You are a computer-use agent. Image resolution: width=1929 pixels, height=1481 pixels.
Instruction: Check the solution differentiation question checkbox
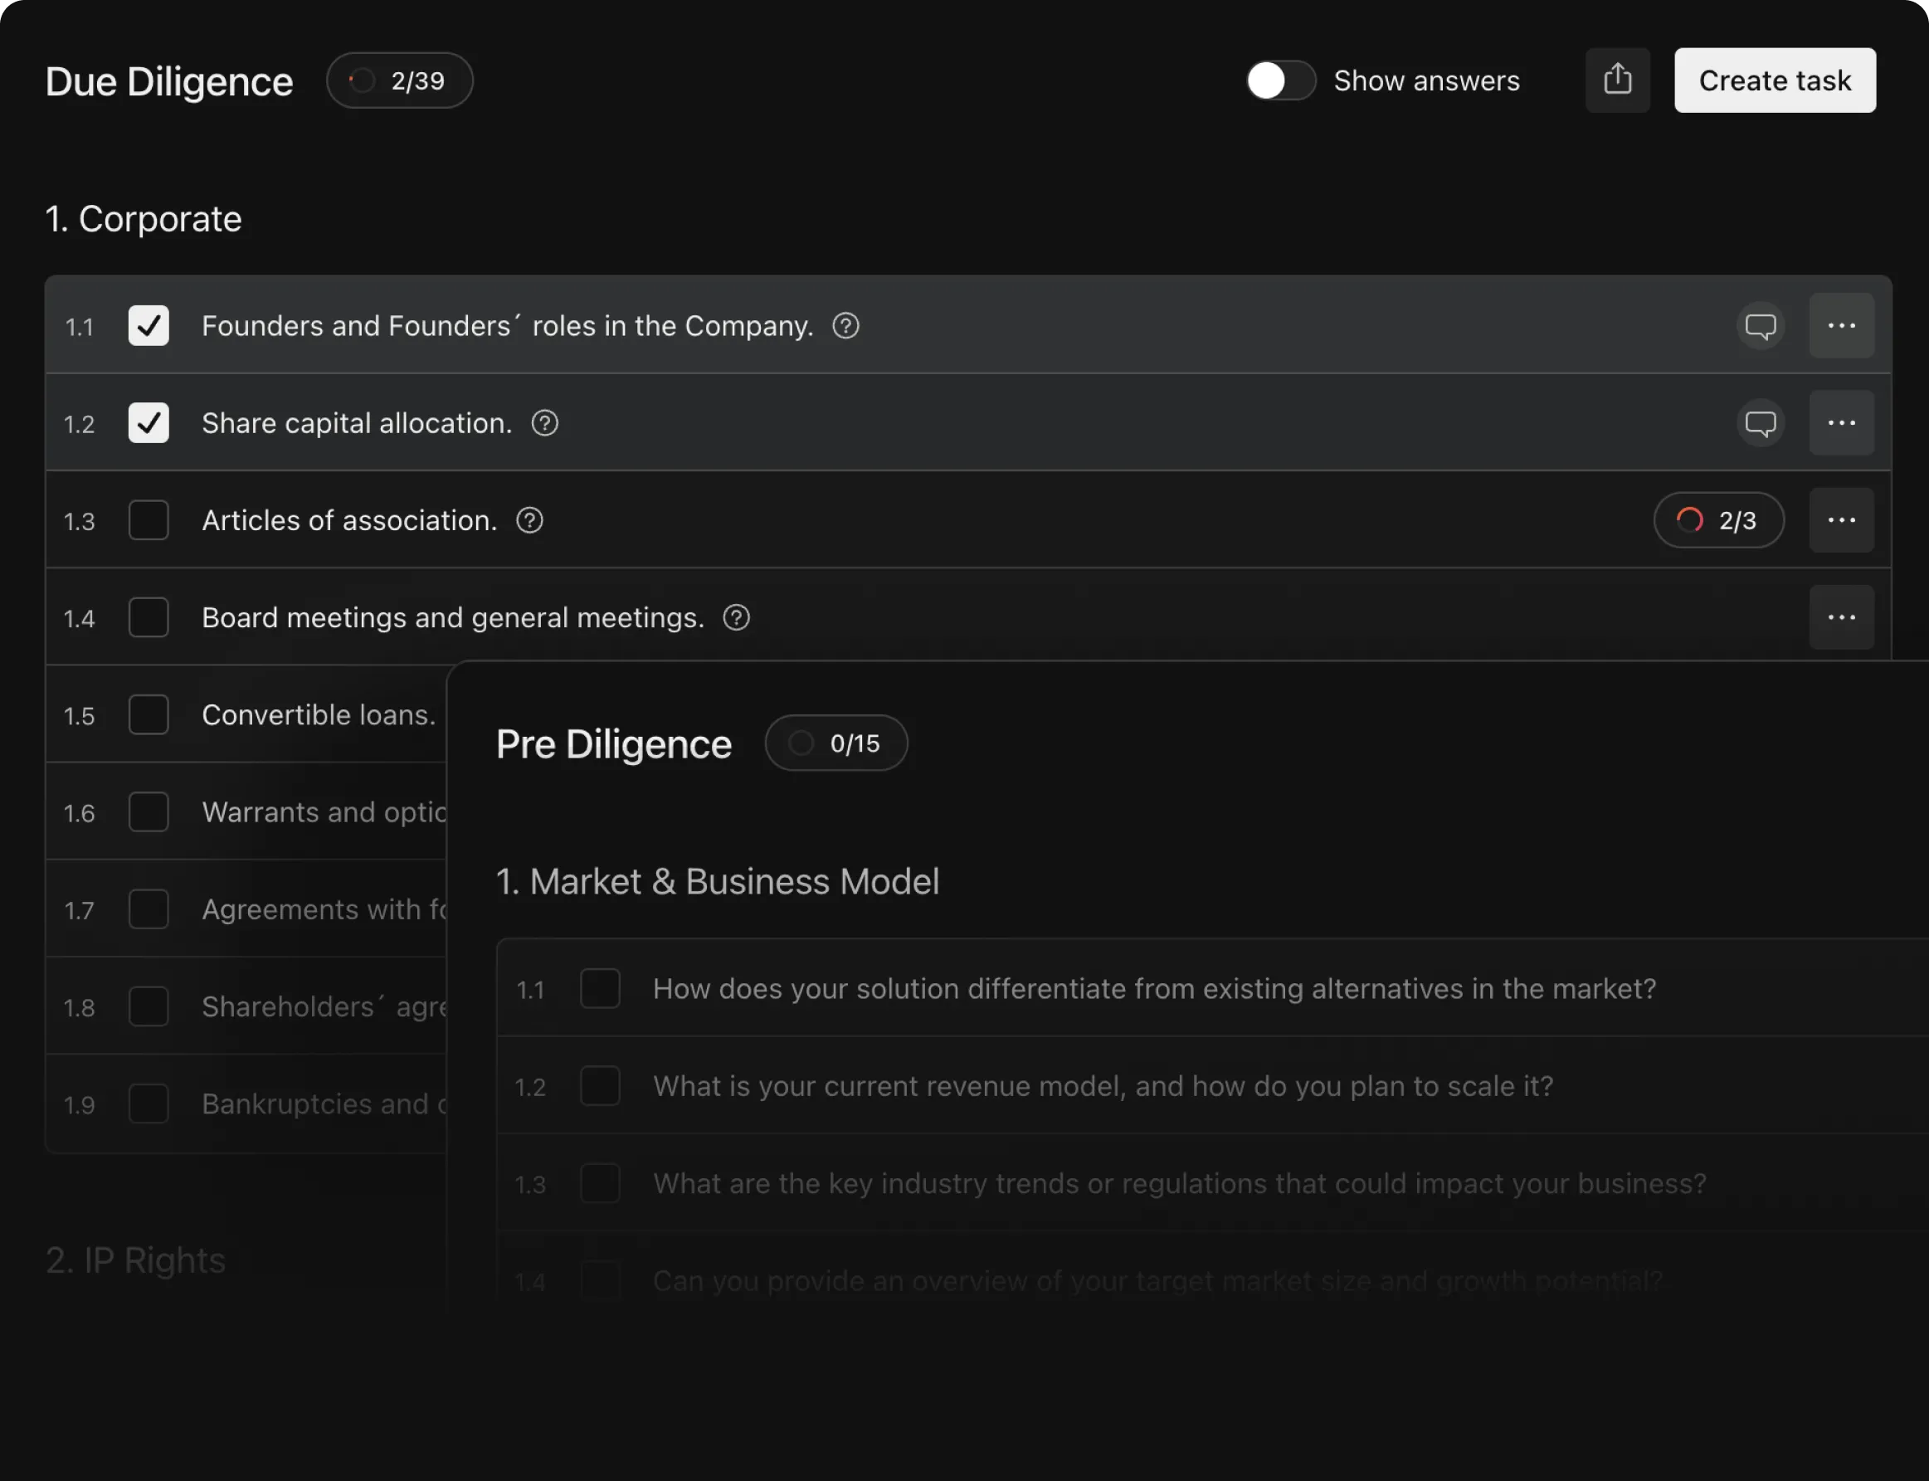600,988
